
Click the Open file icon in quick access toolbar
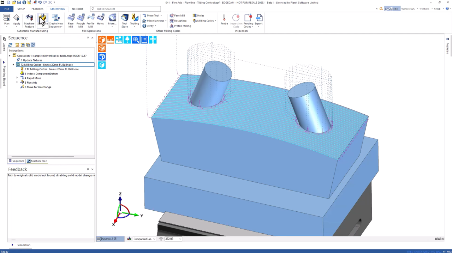pyautogui.click(x=13, y=2)
